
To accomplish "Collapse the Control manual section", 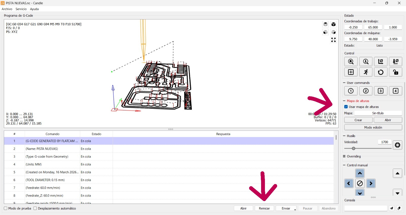I will tap(344, 165).
